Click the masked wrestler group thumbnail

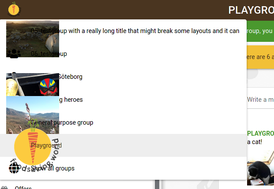point(33,85)
